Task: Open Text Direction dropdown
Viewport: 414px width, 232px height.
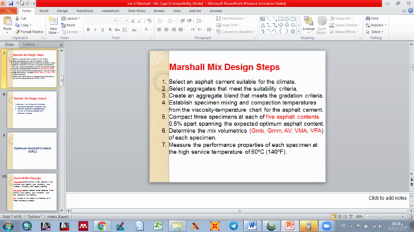Action: pyautogui.click(x=231, y=19)
